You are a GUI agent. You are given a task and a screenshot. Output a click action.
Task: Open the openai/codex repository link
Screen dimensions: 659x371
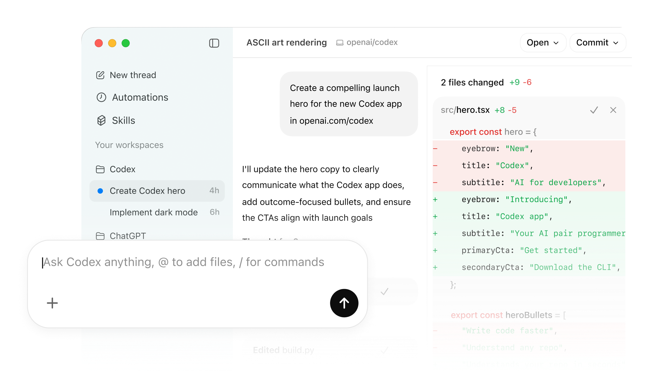[371, 42]
